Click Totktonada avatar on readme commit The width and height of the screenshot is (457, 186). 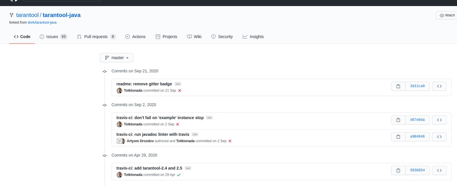[119, 91]
